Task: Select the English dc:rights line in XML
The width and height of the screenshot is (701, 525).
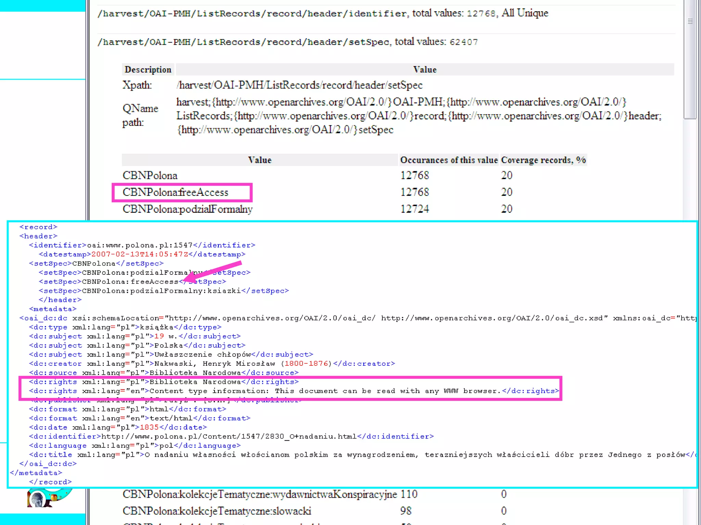Action: 294,391
